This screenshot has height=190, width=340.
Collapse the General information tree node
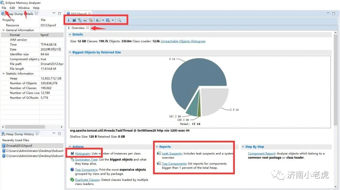click(3, 30)
